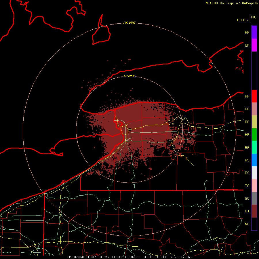The width and height of the screenshot is (259, 259).
Task: Select the BD yellow legend block
Action: [x=254, y=122]
